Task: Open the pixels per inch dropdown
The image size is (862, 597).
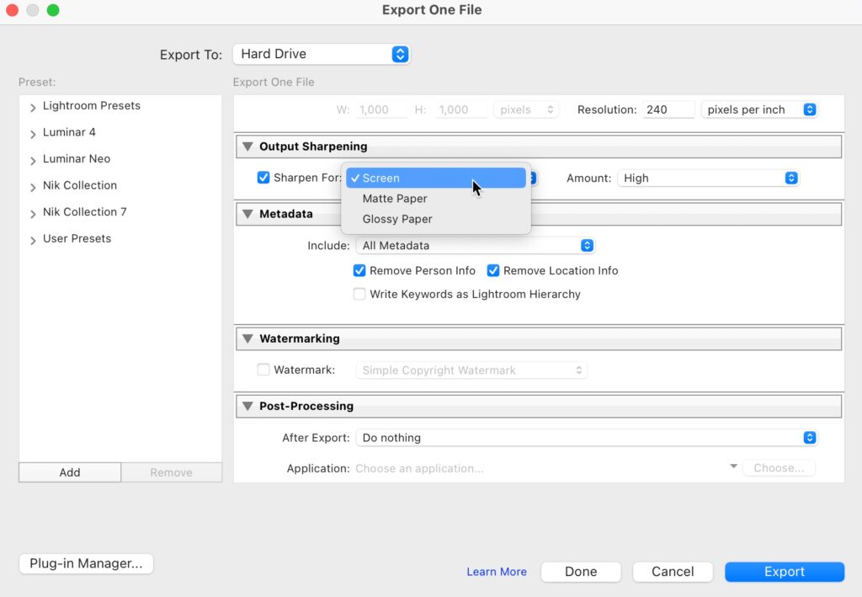Action: click(x=759, y=109)
